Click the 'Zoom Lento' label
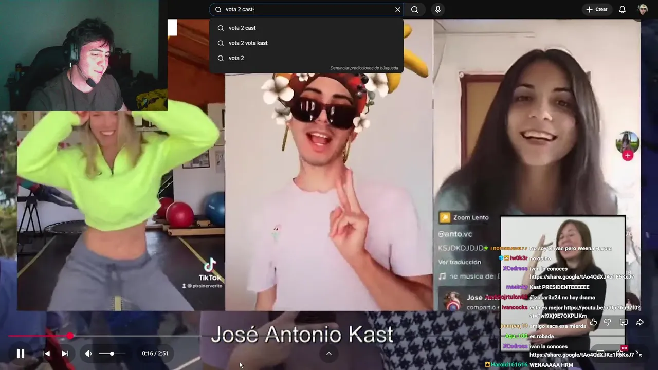This screenshot has width=658, height=370. pyautogui.click(x=471, y=217)
